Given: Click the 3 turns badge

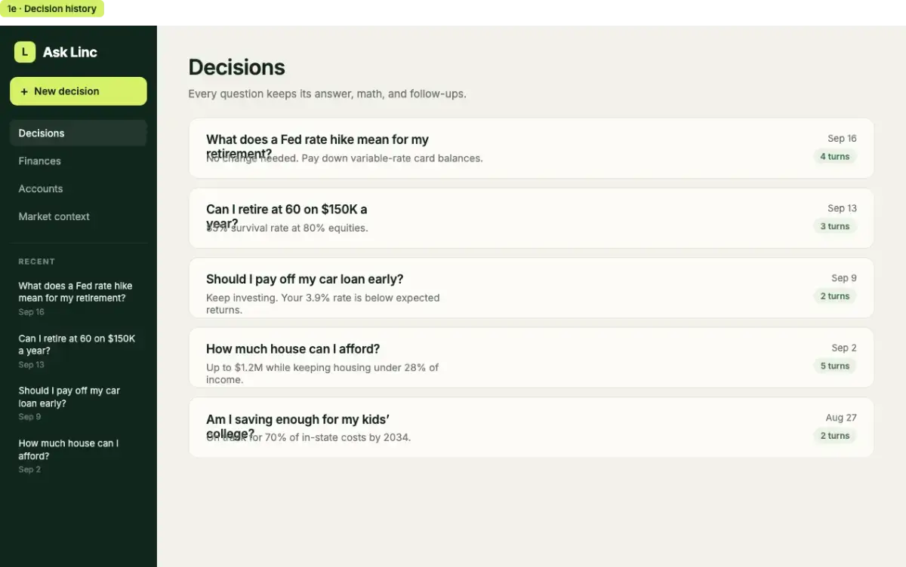Looking at the screenshot, I should click(x=835, y=226).
